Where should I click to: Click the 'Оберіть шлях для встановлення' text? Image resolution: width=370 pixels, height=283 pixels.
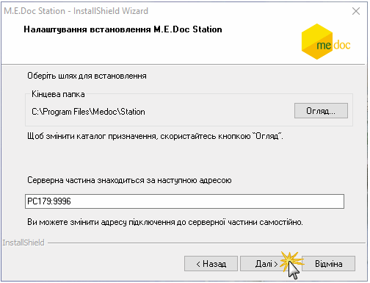point(87,76)
